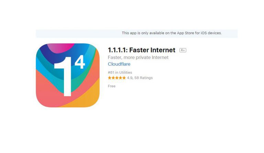Click the 1.1.1.1 app icon
The image size is (264, 153).
(68, 75)
